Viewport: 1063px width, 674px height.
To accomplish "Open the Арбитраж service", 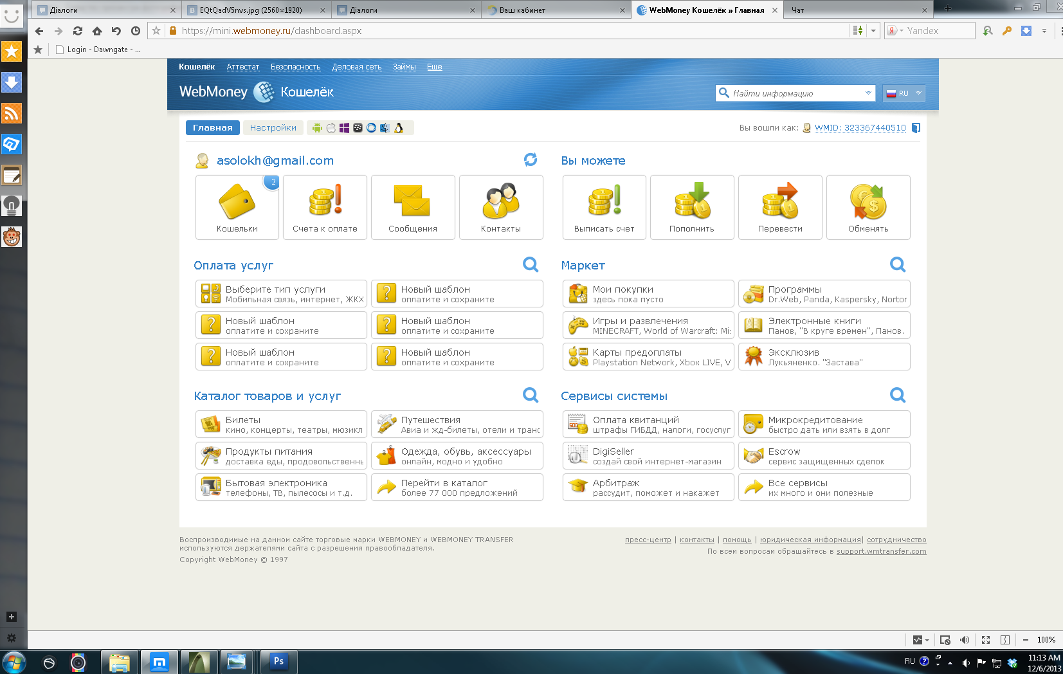I will click(648, 487).
